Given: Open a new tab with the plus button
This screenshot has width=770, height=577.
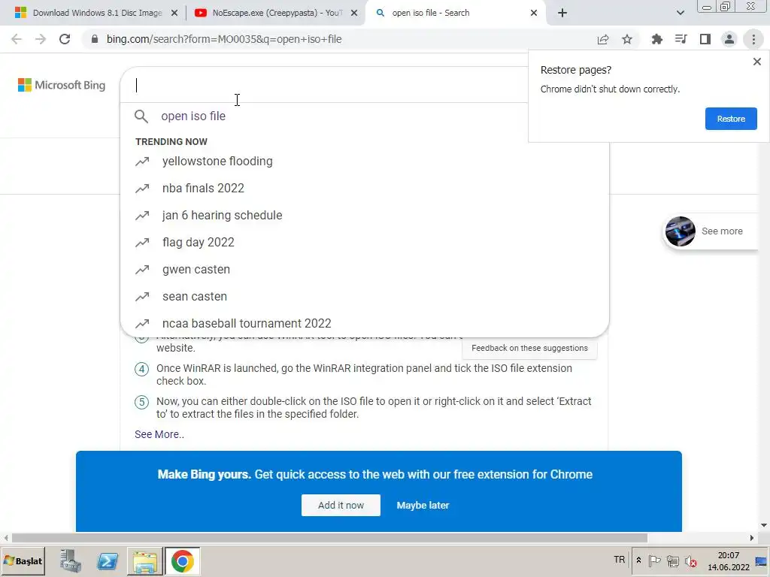Looking at the screenshot, I should point(562,13).
